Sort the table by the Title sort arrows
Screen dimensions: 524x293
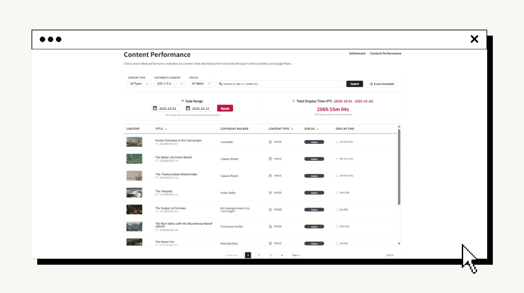166,129
